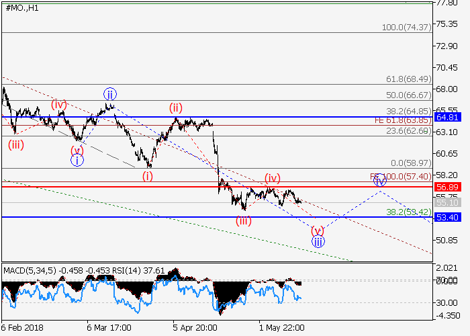470x336 pixels.
Task: Click the blue circled wave i marker
Action: tap(77, 160)
